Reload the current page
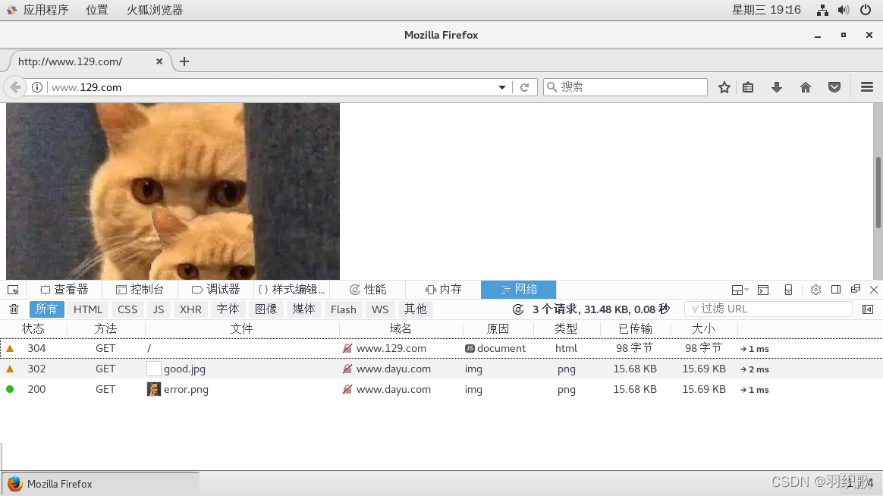883x496 pixels. (x=524, y=87)
